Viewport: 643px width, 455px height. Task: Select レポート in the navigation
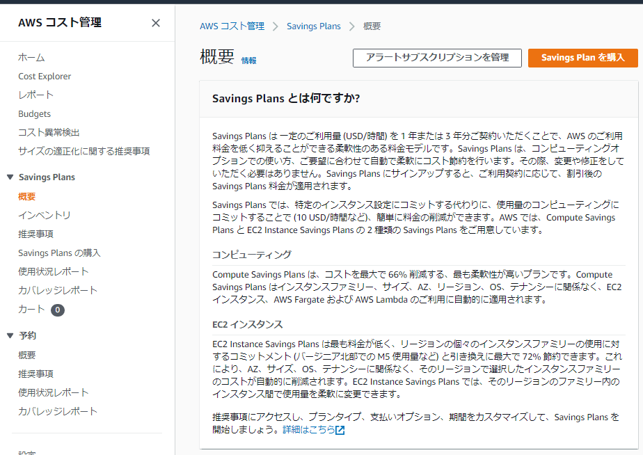coord(35,95)
